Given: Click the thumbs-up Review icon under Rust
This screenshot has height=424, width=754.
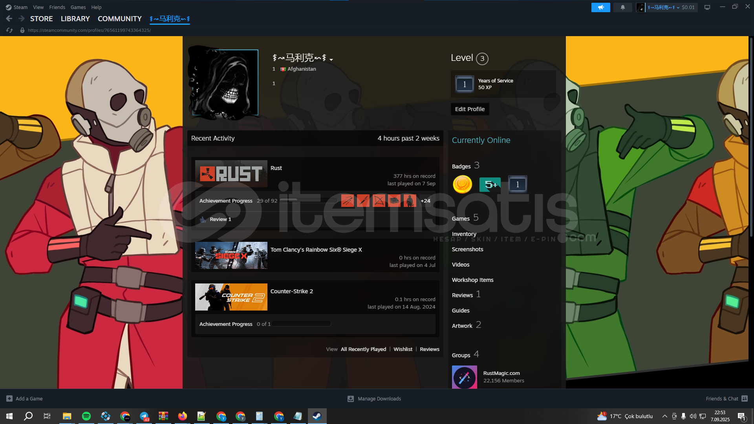Looking at the screenshot, I should coord(203,219).
